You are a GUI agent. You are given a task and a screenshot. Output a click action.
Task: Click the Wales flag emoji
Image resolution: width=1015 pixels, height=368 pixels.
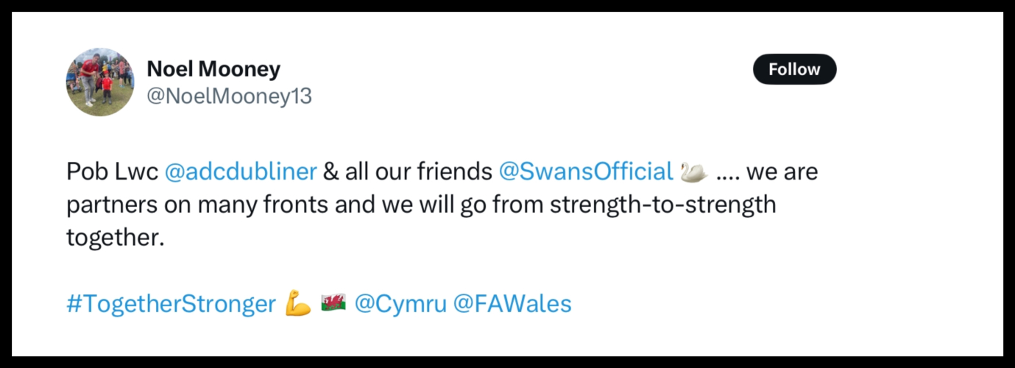[x=333, y=303]
